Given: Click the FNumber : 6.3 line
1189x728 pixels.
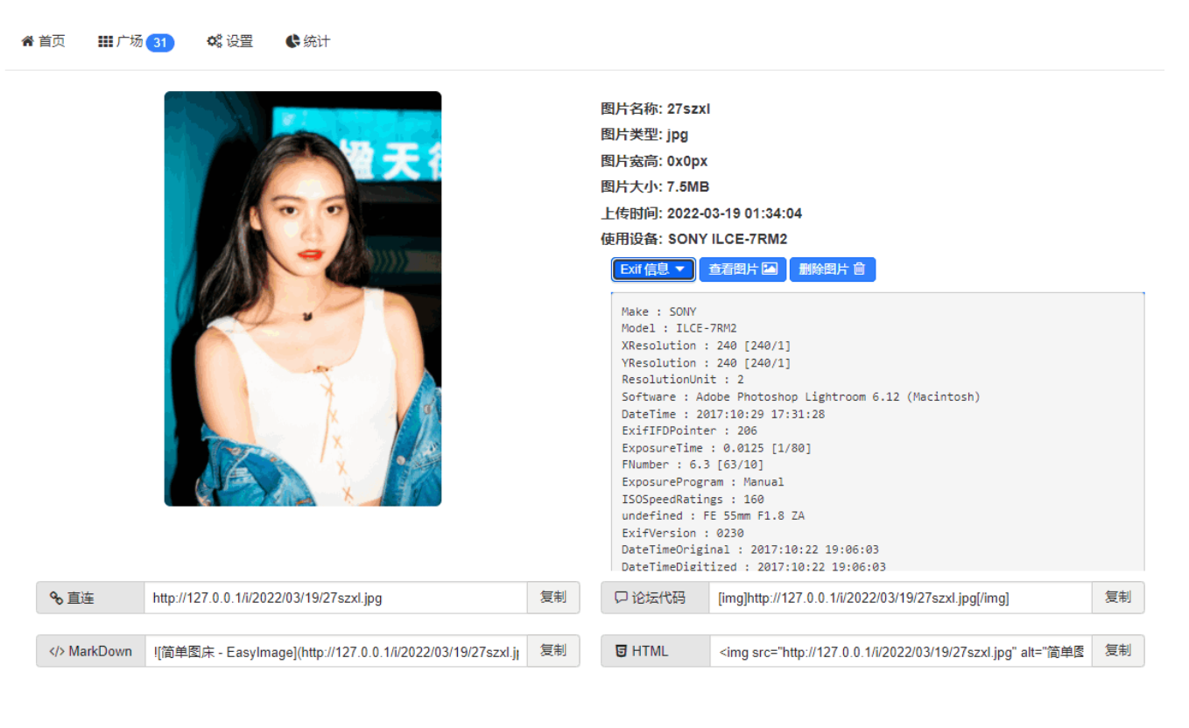Looking at the screenshot, I should click(x=693, y=465).
